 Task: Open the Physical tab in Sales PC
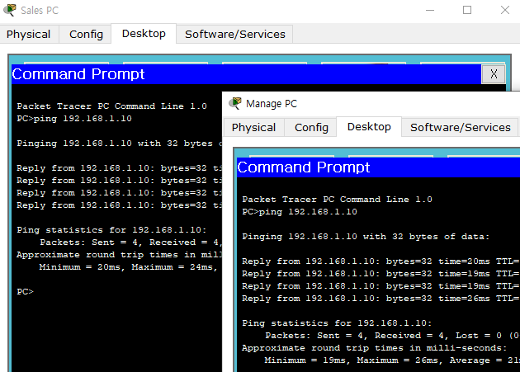pyautogui.click(x=29, y=34)
